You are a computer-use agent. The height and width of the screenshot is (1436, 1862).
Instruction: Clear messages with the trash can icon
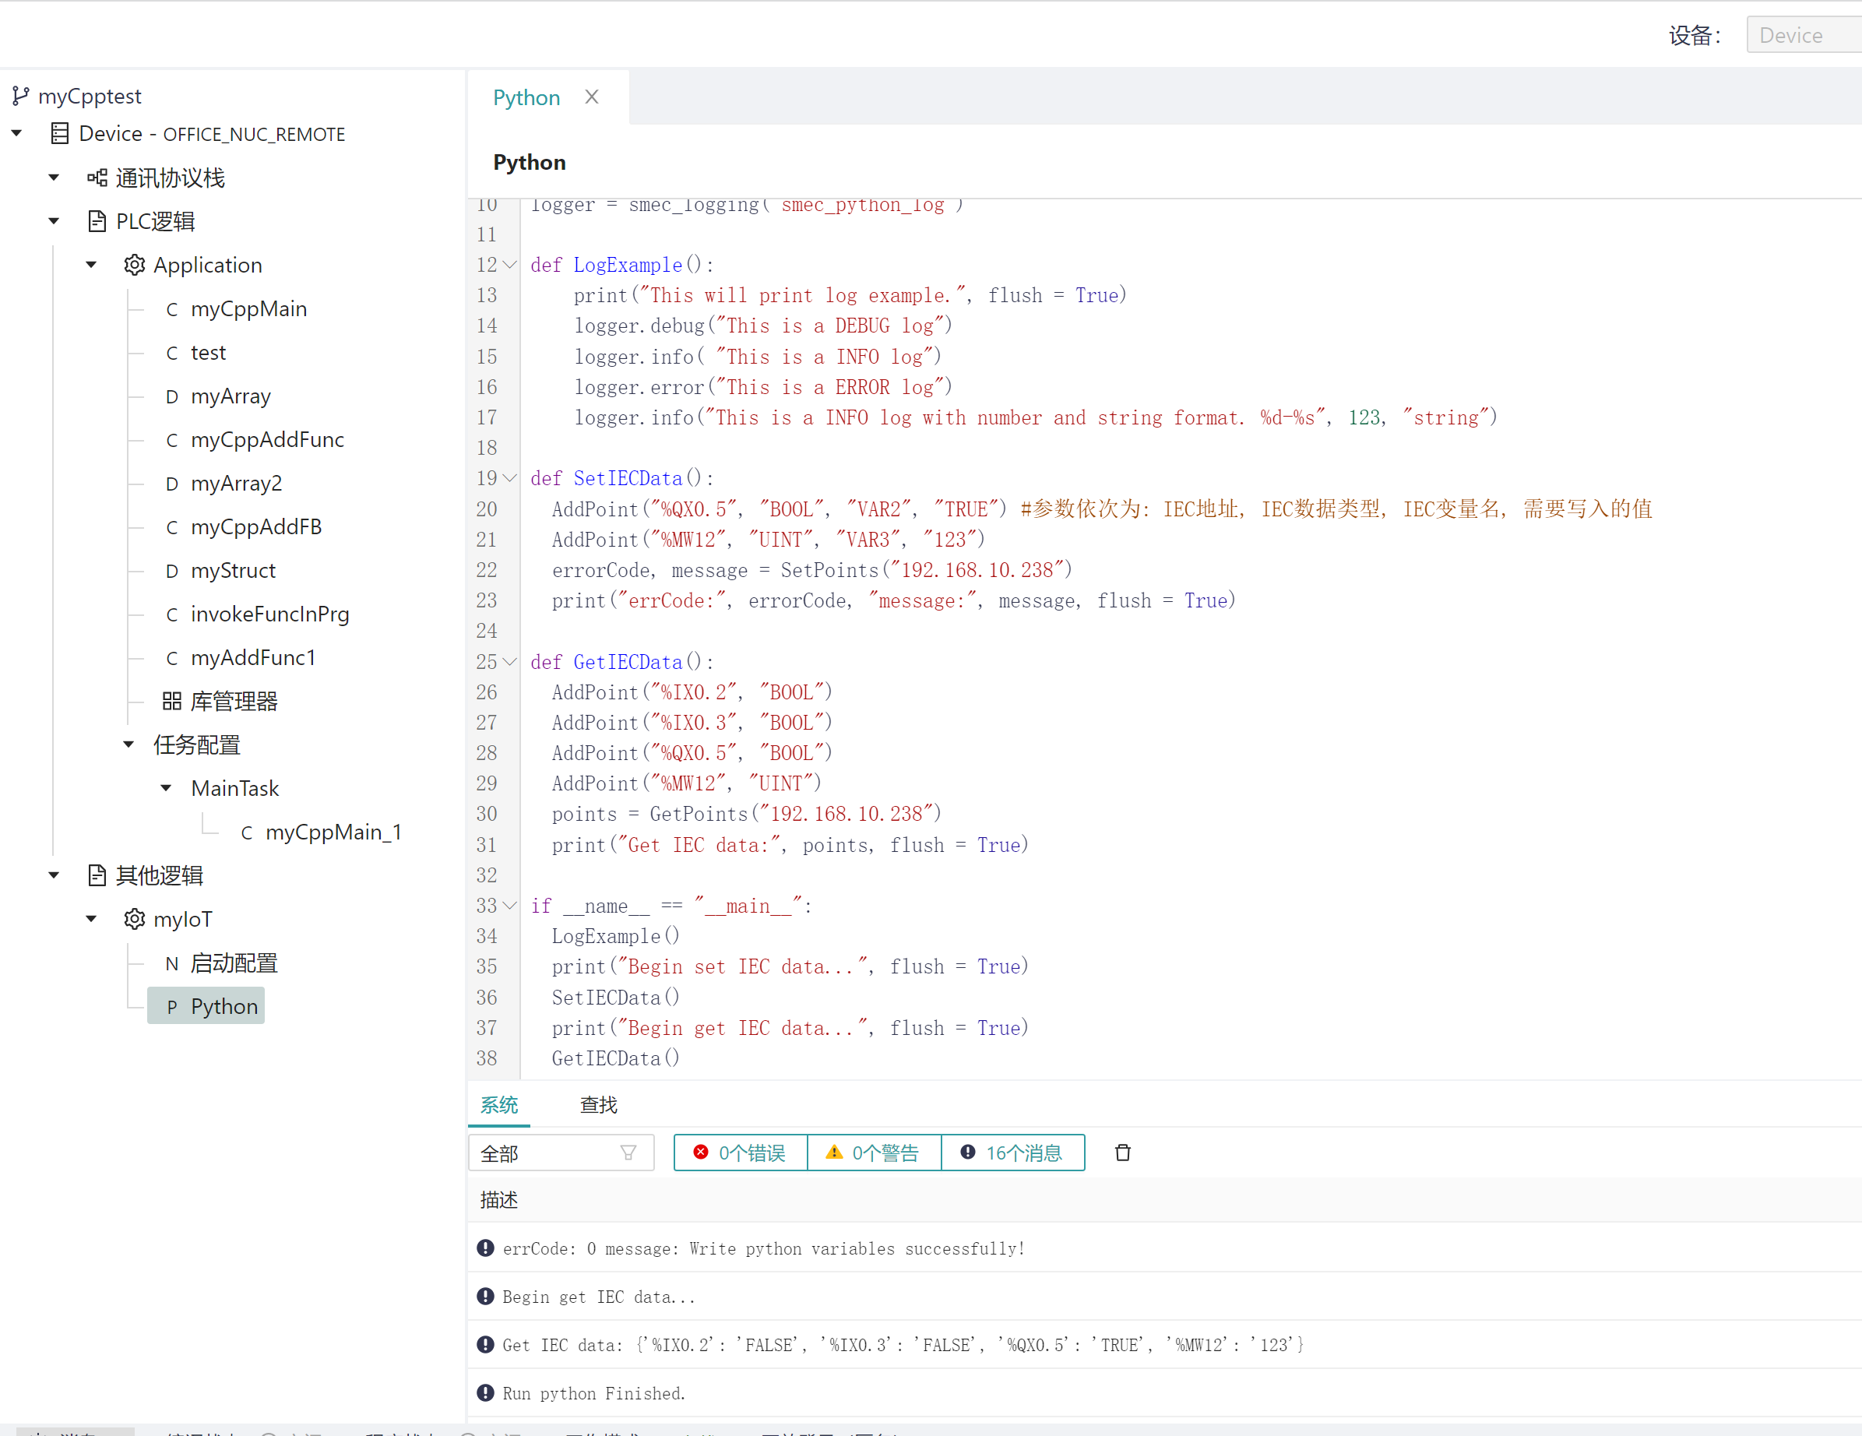click(x=1123, y=1153)
